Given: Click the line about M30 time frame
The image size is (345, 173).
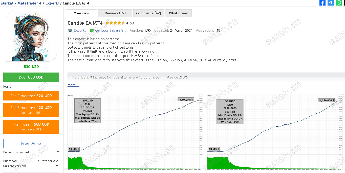Looking at the screenshot, I should 113,56.
